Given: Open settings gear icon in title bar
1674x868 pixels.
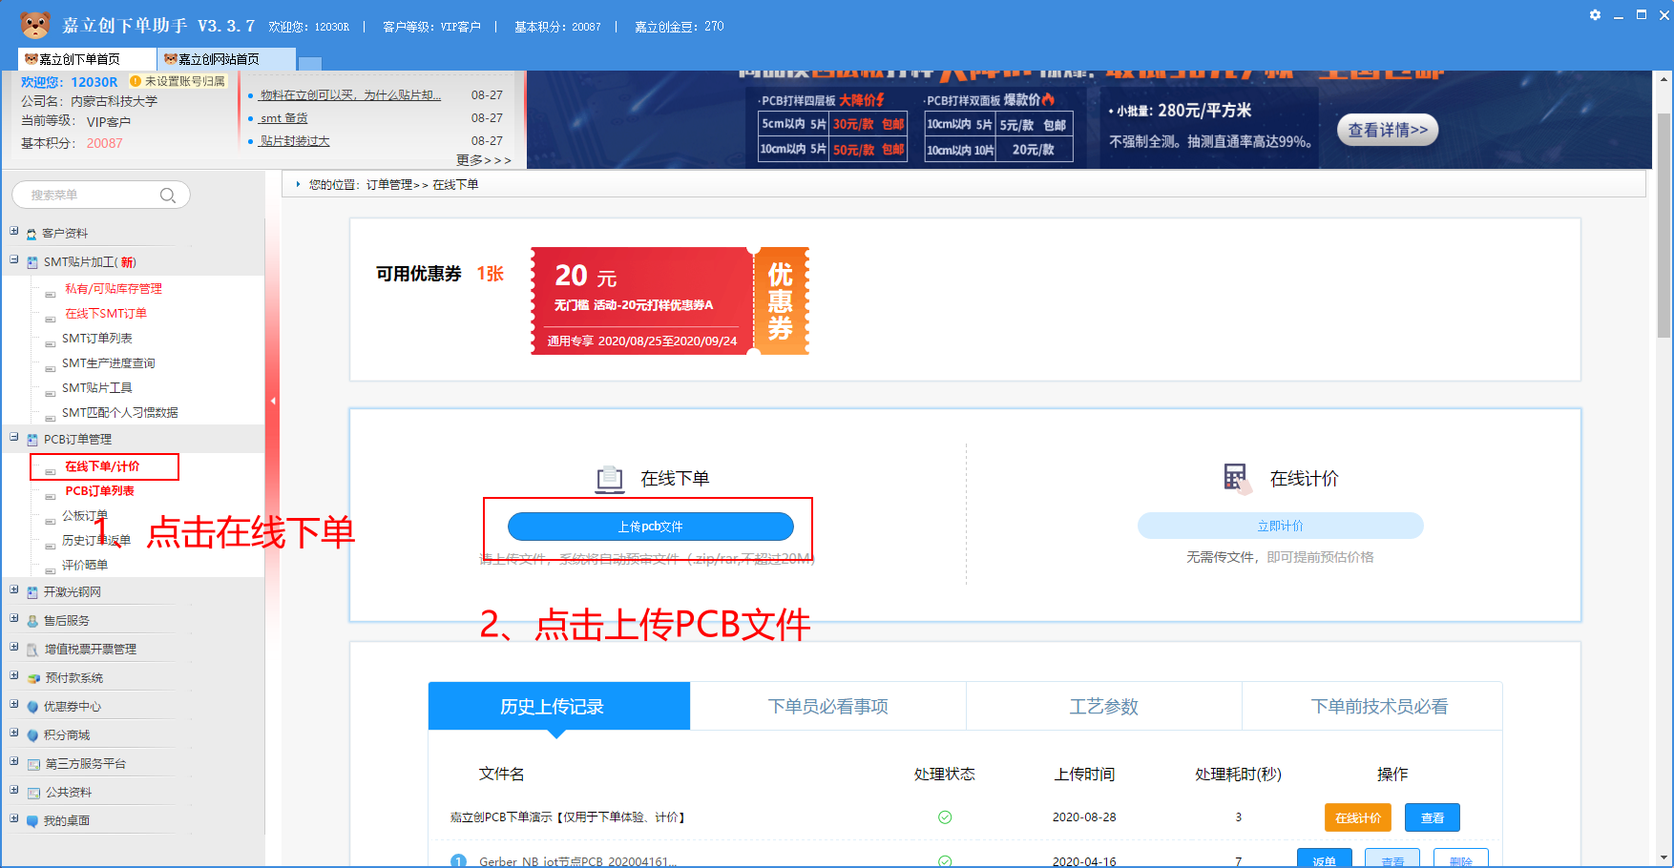Looking at the screenshot, I should pos(1595,14).
